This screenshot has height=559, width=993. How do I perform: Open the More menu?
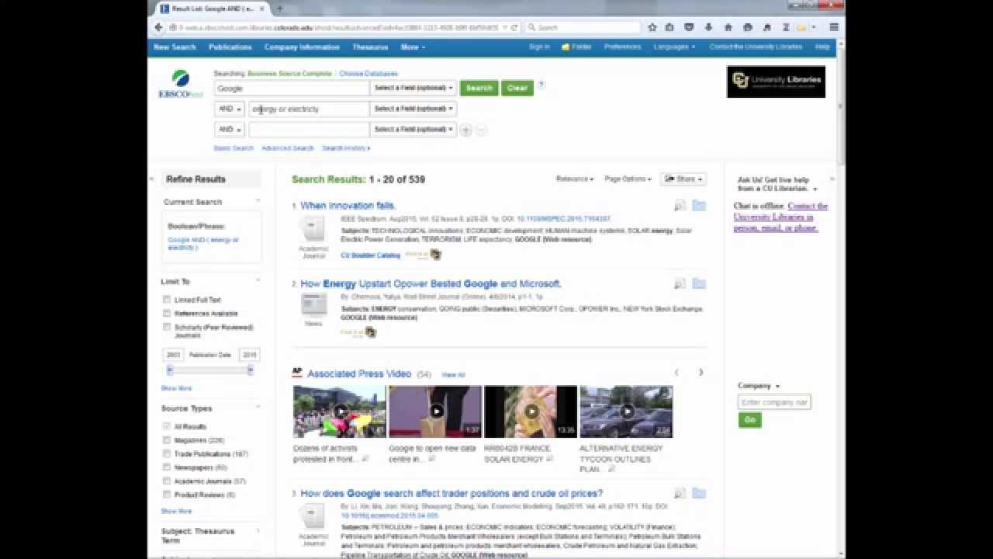412,47
